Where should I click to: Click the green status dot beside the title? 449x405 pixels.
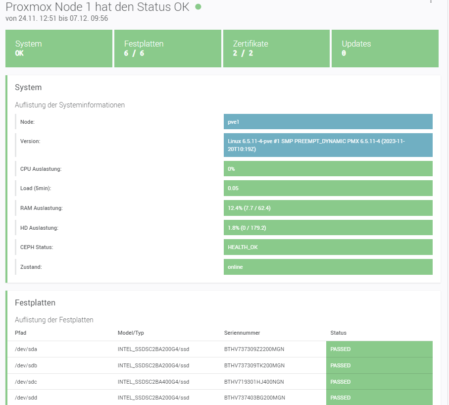[x=198, y=7]
